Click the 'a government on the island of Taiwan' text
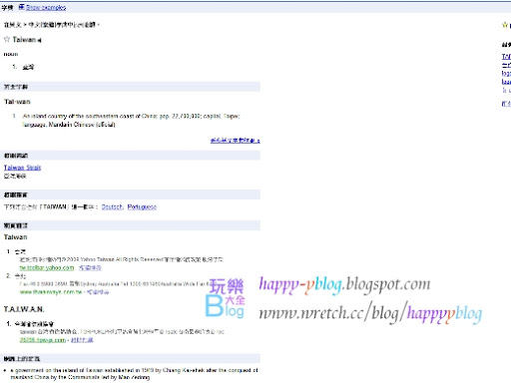Viewport: 511px width, 383px height. [134, 374]
